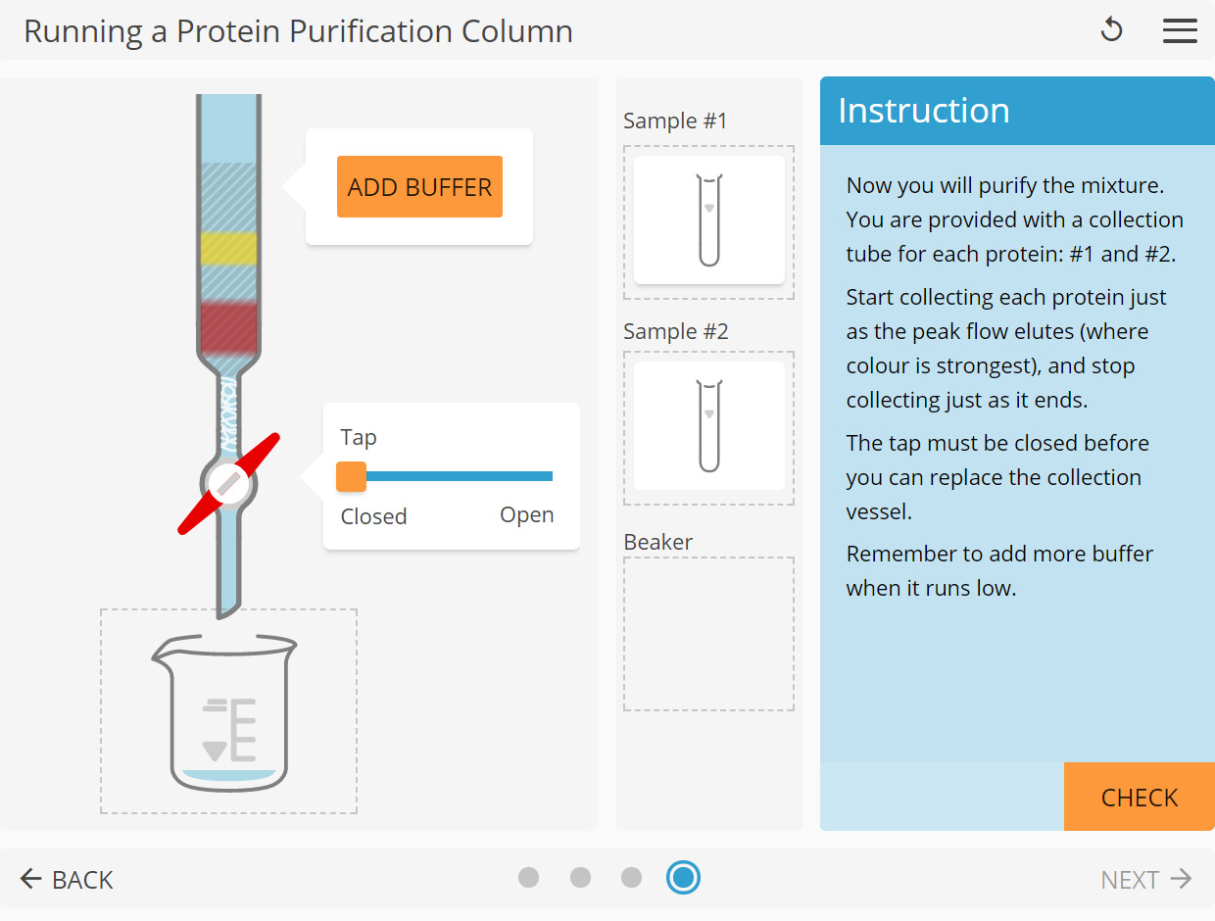The height and width of the screenshot is (921, 1215).
Task: Click the next arrow icon
Action: [1179, 879]
